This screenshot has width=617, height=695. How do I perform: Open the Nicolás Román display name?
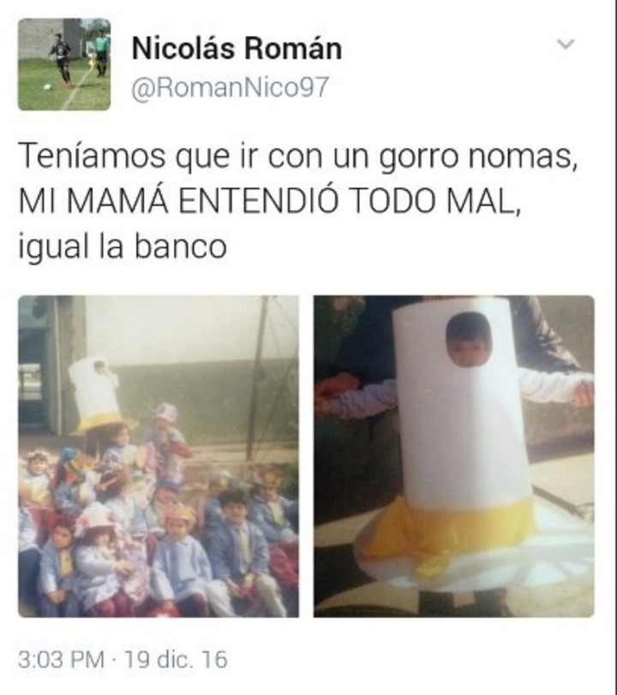point(237,48)
